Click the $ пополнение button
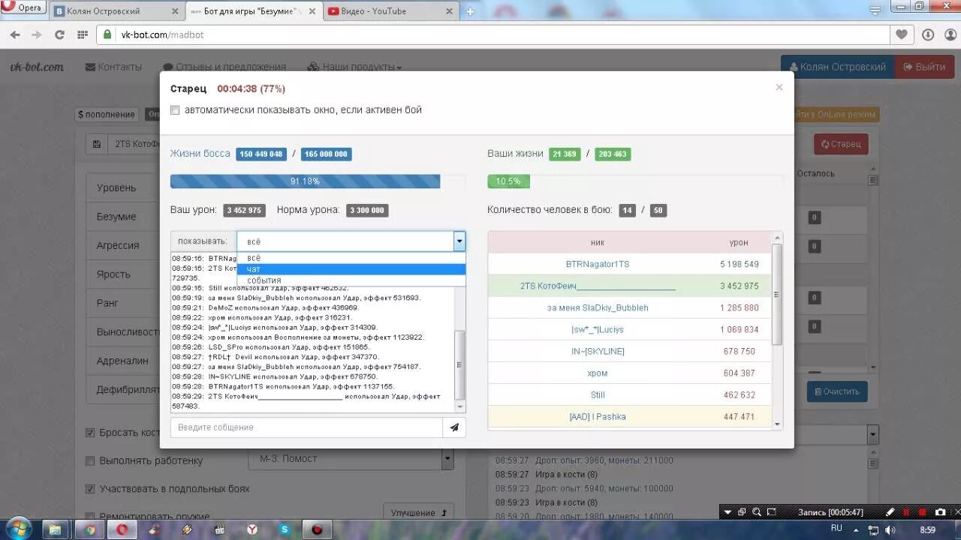The image size is (961, 540). 107,115
